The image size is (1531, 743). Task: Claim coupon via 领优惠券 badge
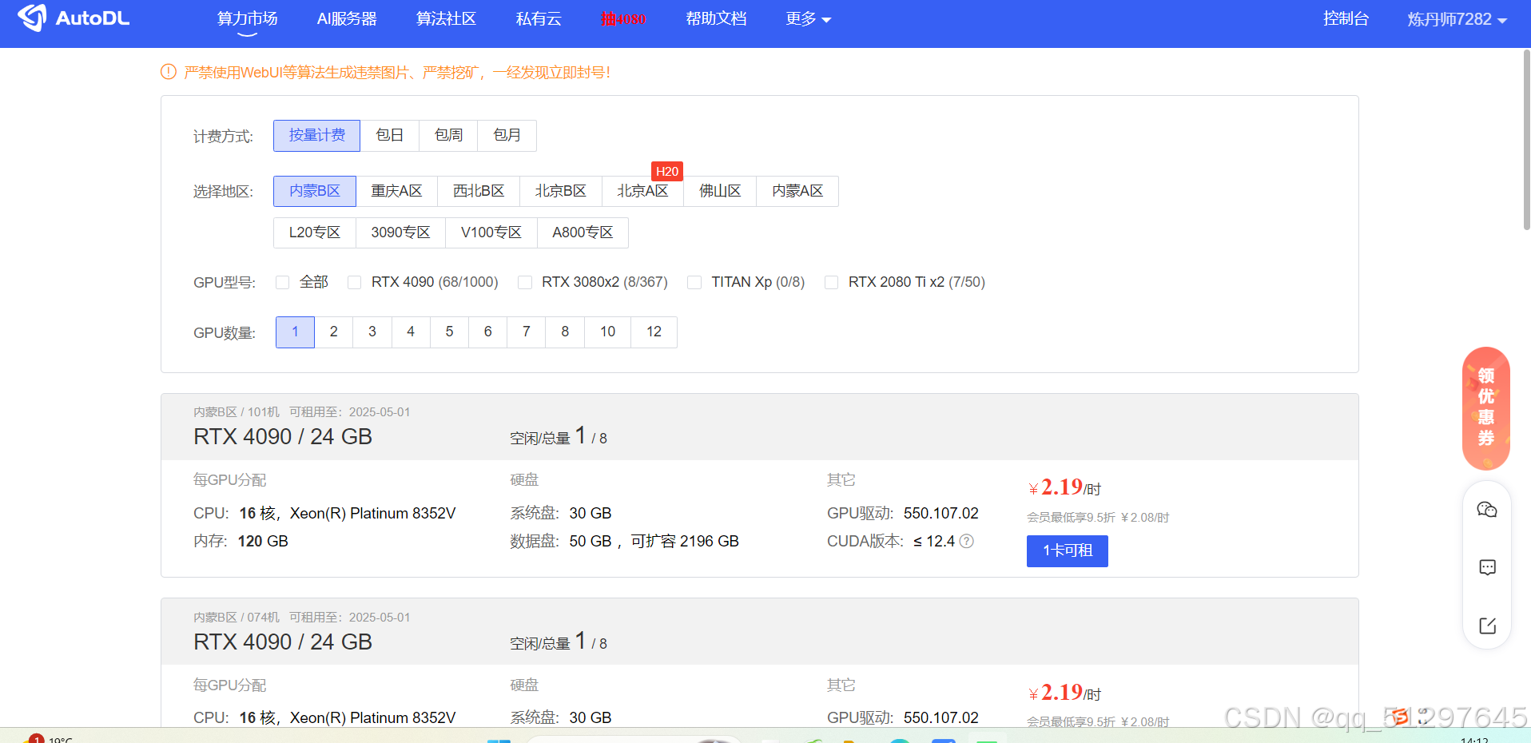(1486, 408)
